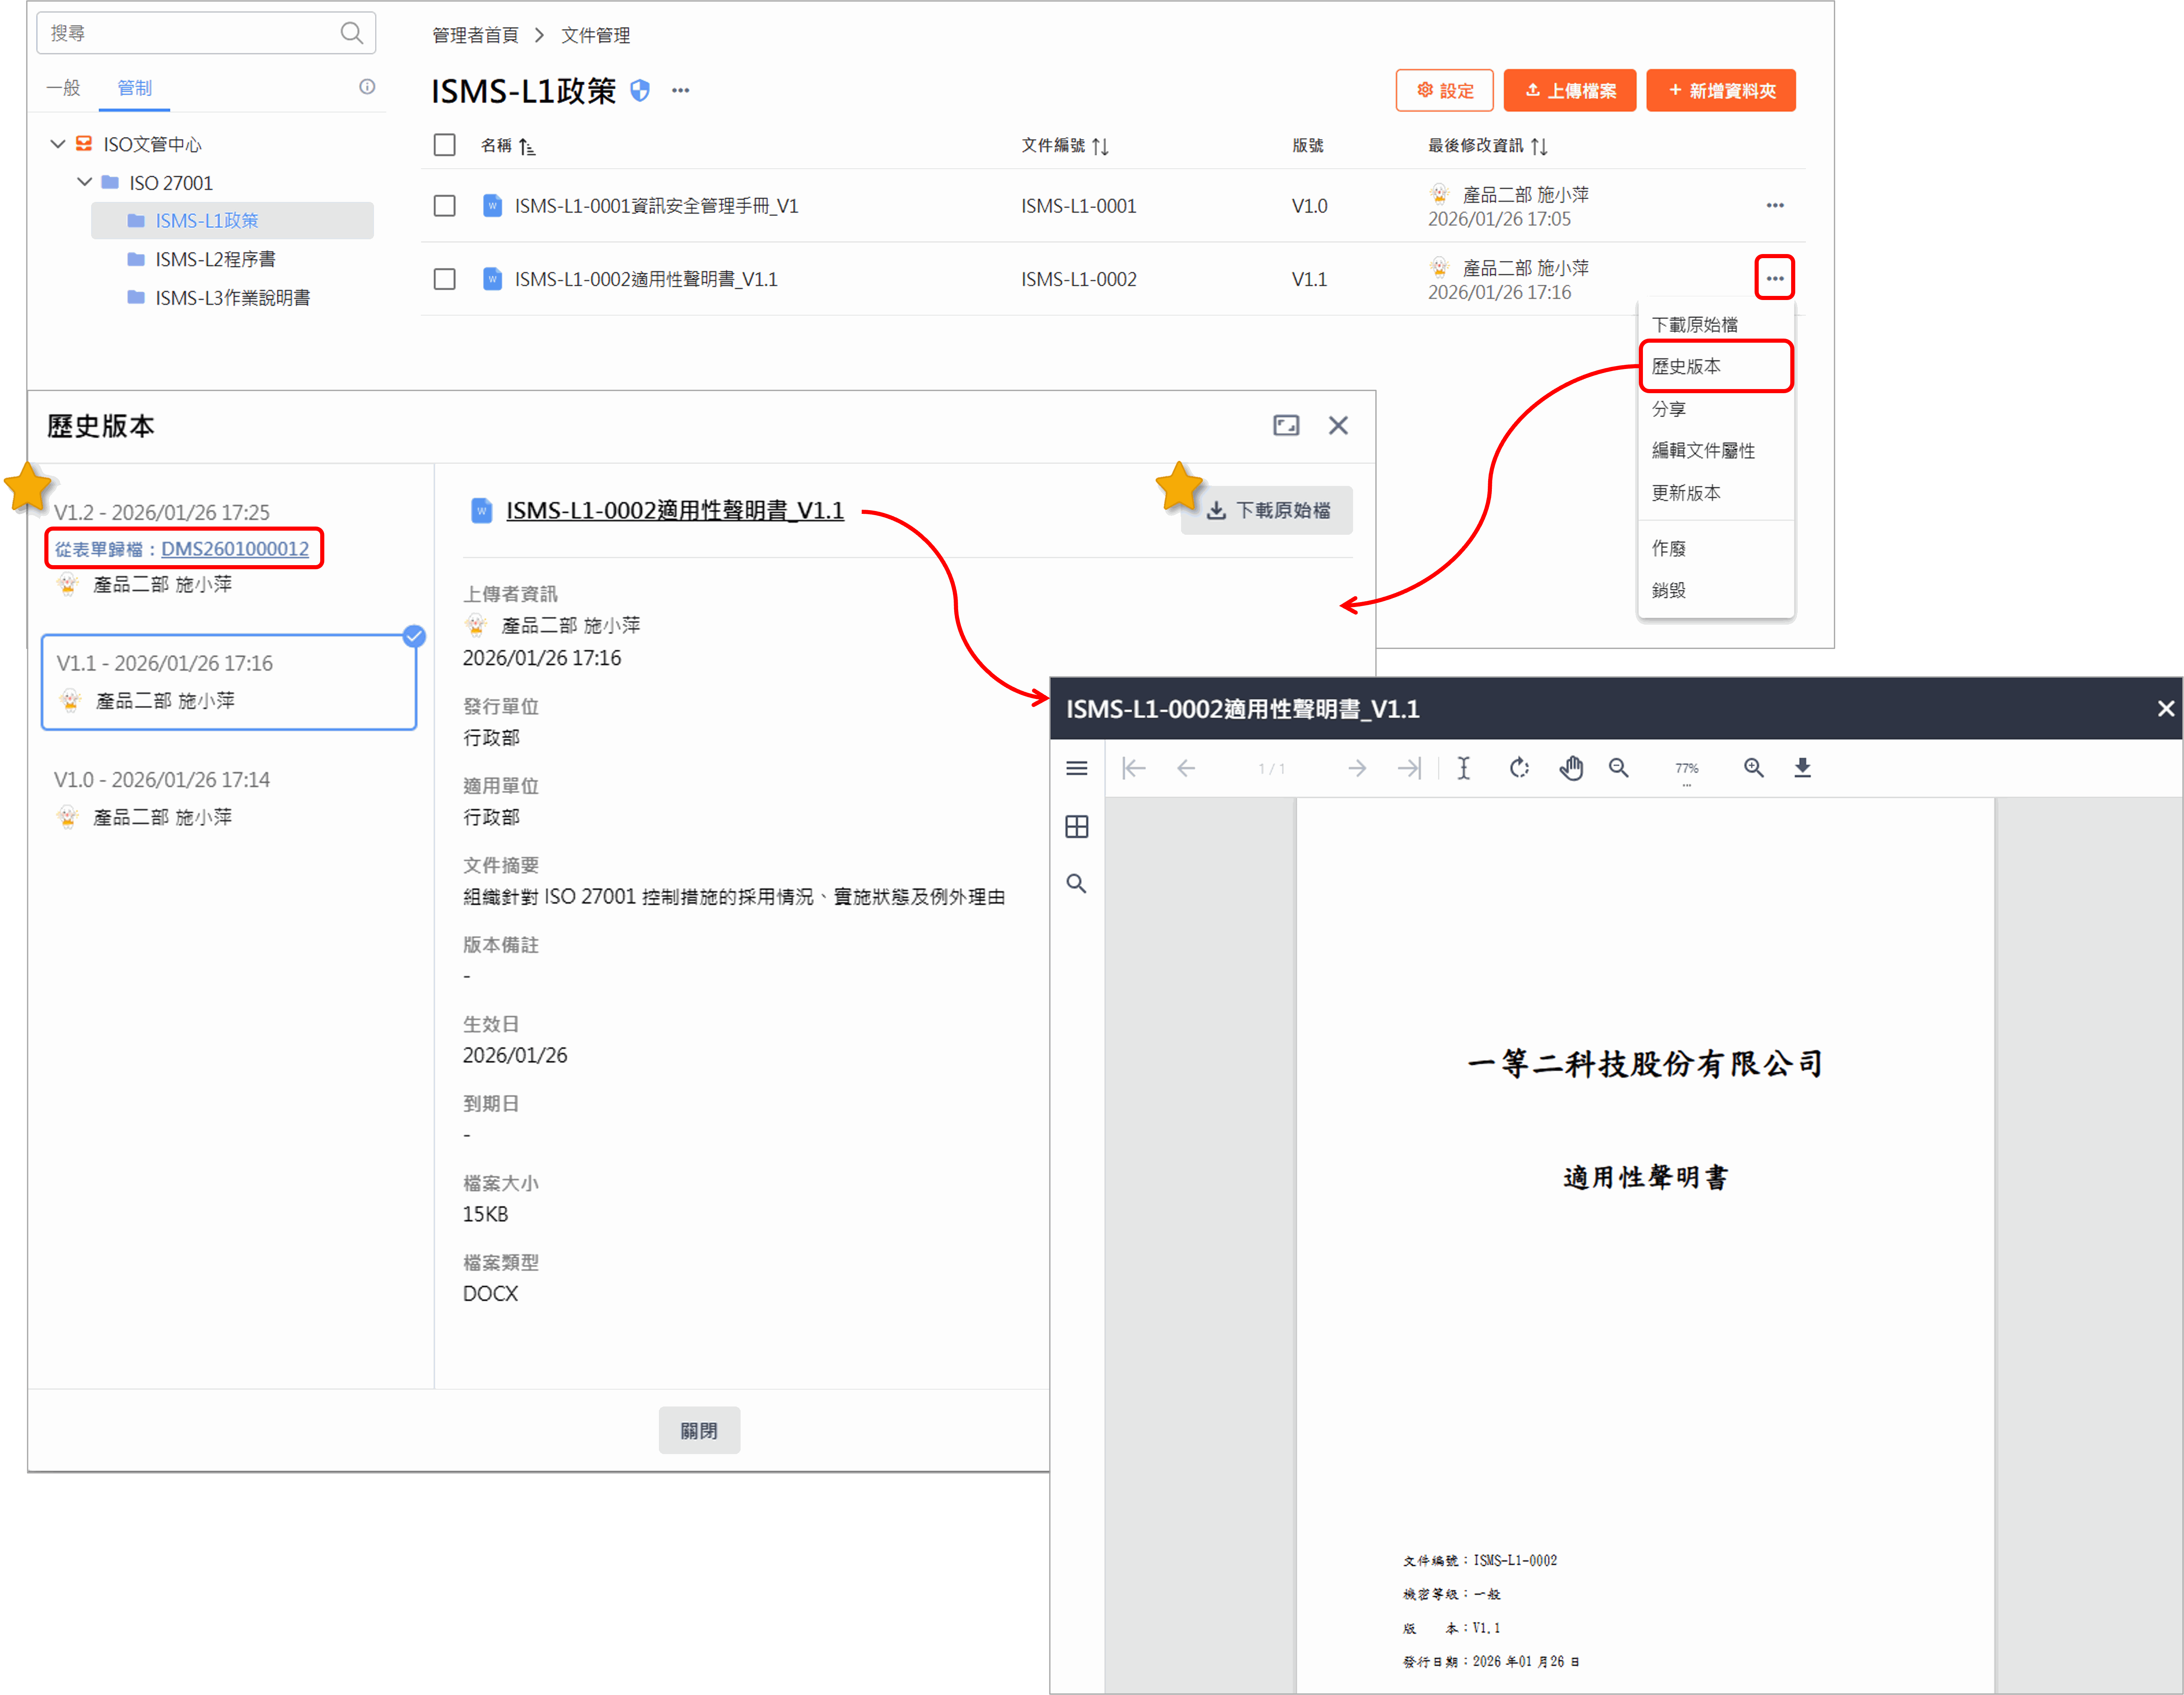Collapse the ISO文管中心 tree node

pyautogui.click(x=58, y=144)
